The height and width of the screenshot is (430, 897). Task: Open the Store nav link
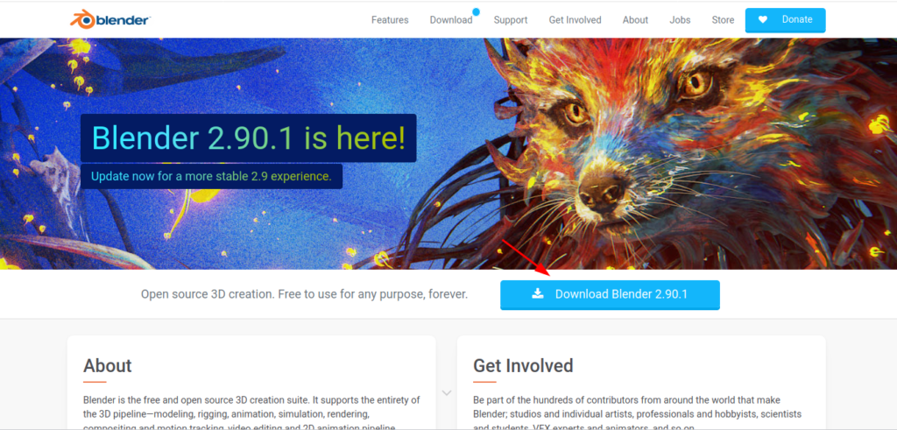click(723, 20)
